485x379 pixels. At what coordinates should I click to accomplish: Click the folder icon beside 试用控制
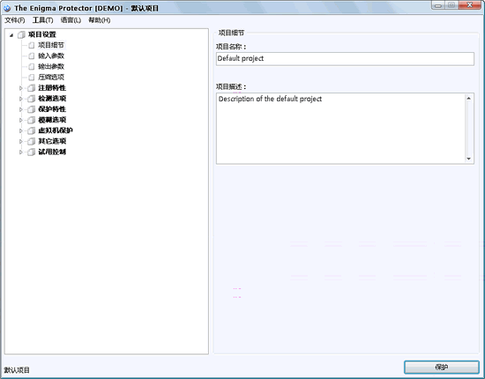(31, 152)
